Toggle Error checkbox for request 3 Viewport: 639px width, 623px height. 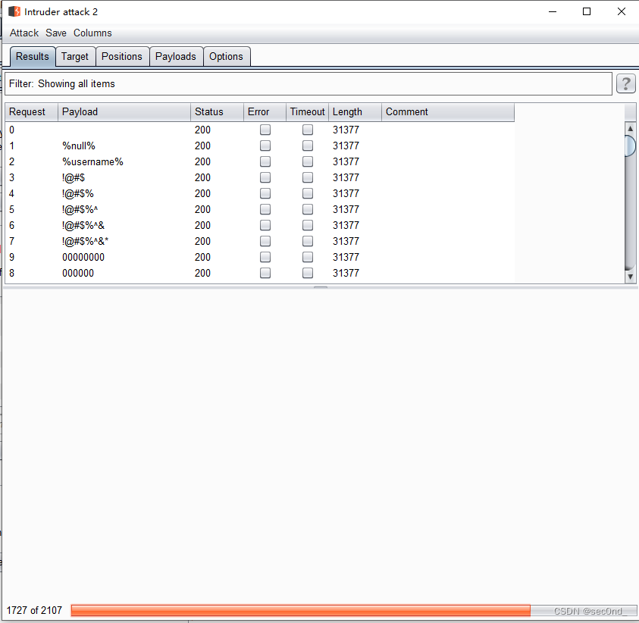coord(265,177)
